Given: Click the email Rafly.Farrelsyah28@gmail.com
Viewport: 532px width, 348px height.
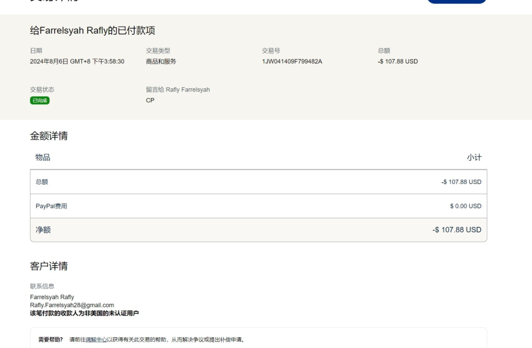Looking at the screenshot, I should coord(72,305).
